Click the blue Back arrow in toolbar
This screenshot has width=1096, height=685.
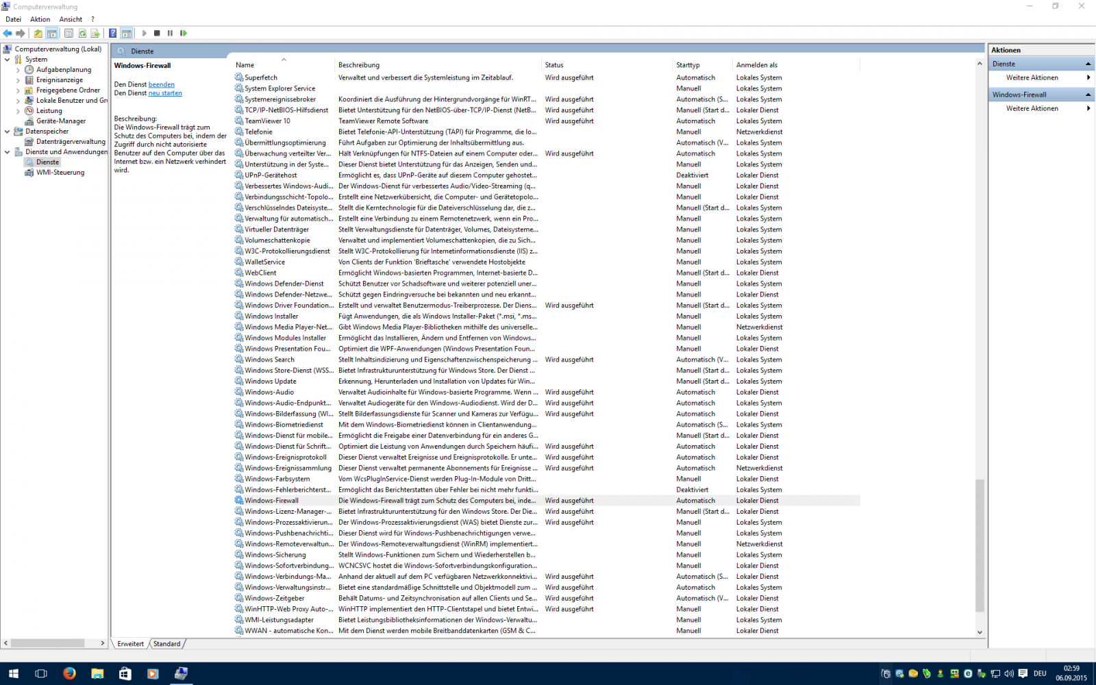pos(8,33)
